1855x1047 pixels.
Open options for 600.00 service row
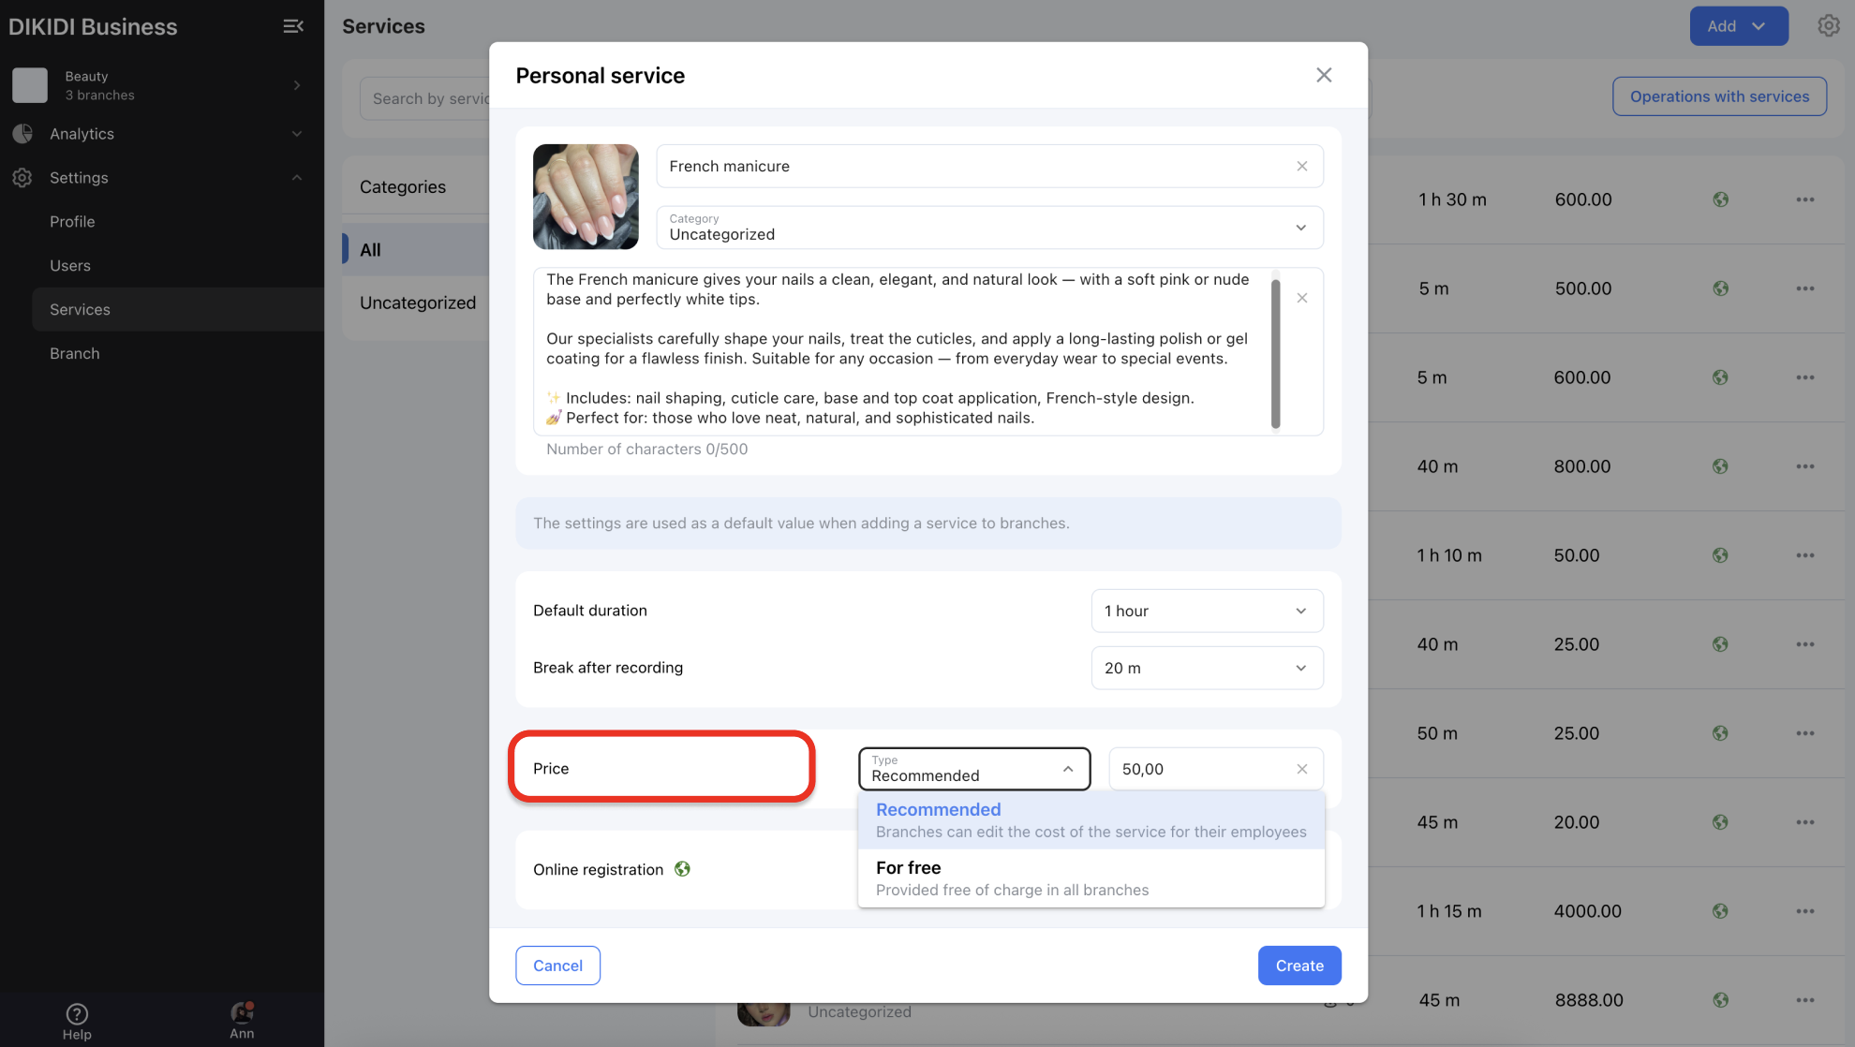1804,199
